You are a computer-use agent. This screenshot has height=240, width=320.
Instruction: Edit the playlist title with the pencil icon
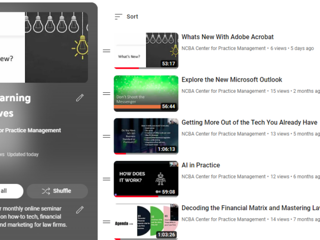pos(80,98)
